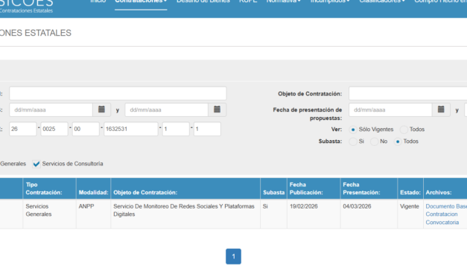
Task: Click the Tipo Contratación column header
Action: (x=49, y=188)
